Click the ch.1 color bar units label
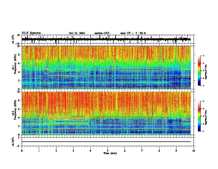The height and width of the screenshot is (169, 218). (x=206, y=72)
